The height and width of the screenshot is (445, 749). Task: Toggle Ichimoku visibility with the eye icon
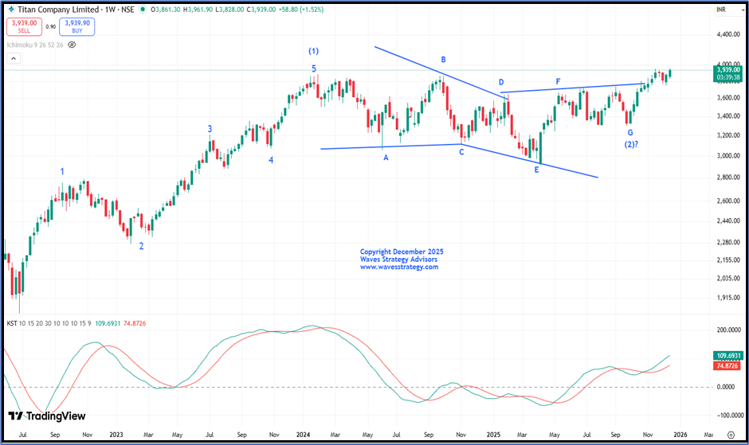(x=72, y=45)
